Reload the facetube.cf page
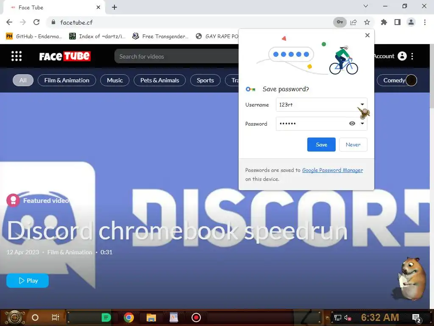This screenshot has height=326, width=434. tap(36, 22)
